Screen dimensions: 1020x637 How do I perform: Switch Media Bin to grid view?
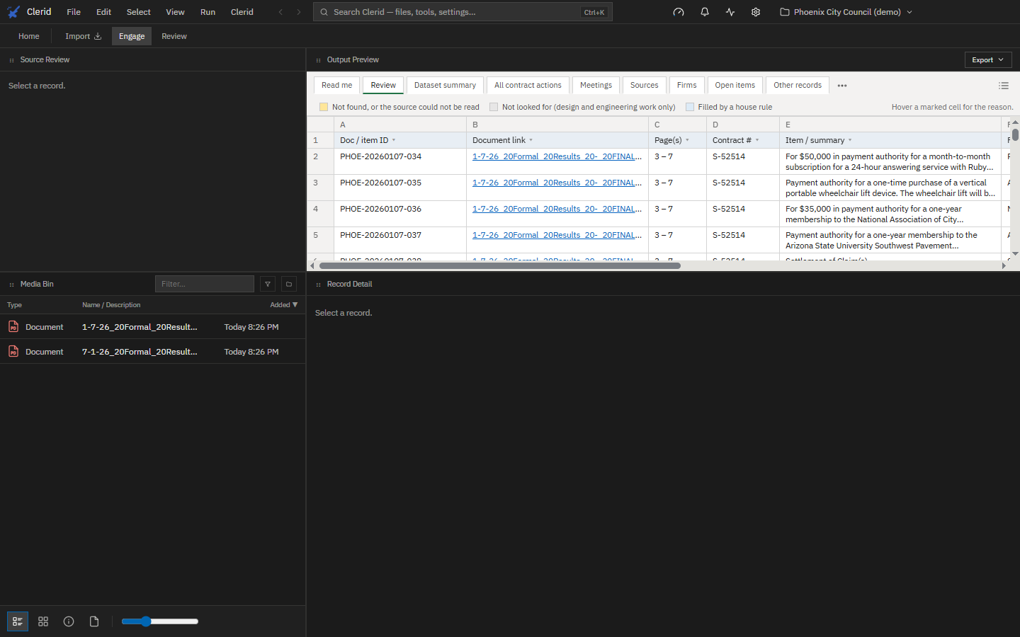click(x=43, y=621)
